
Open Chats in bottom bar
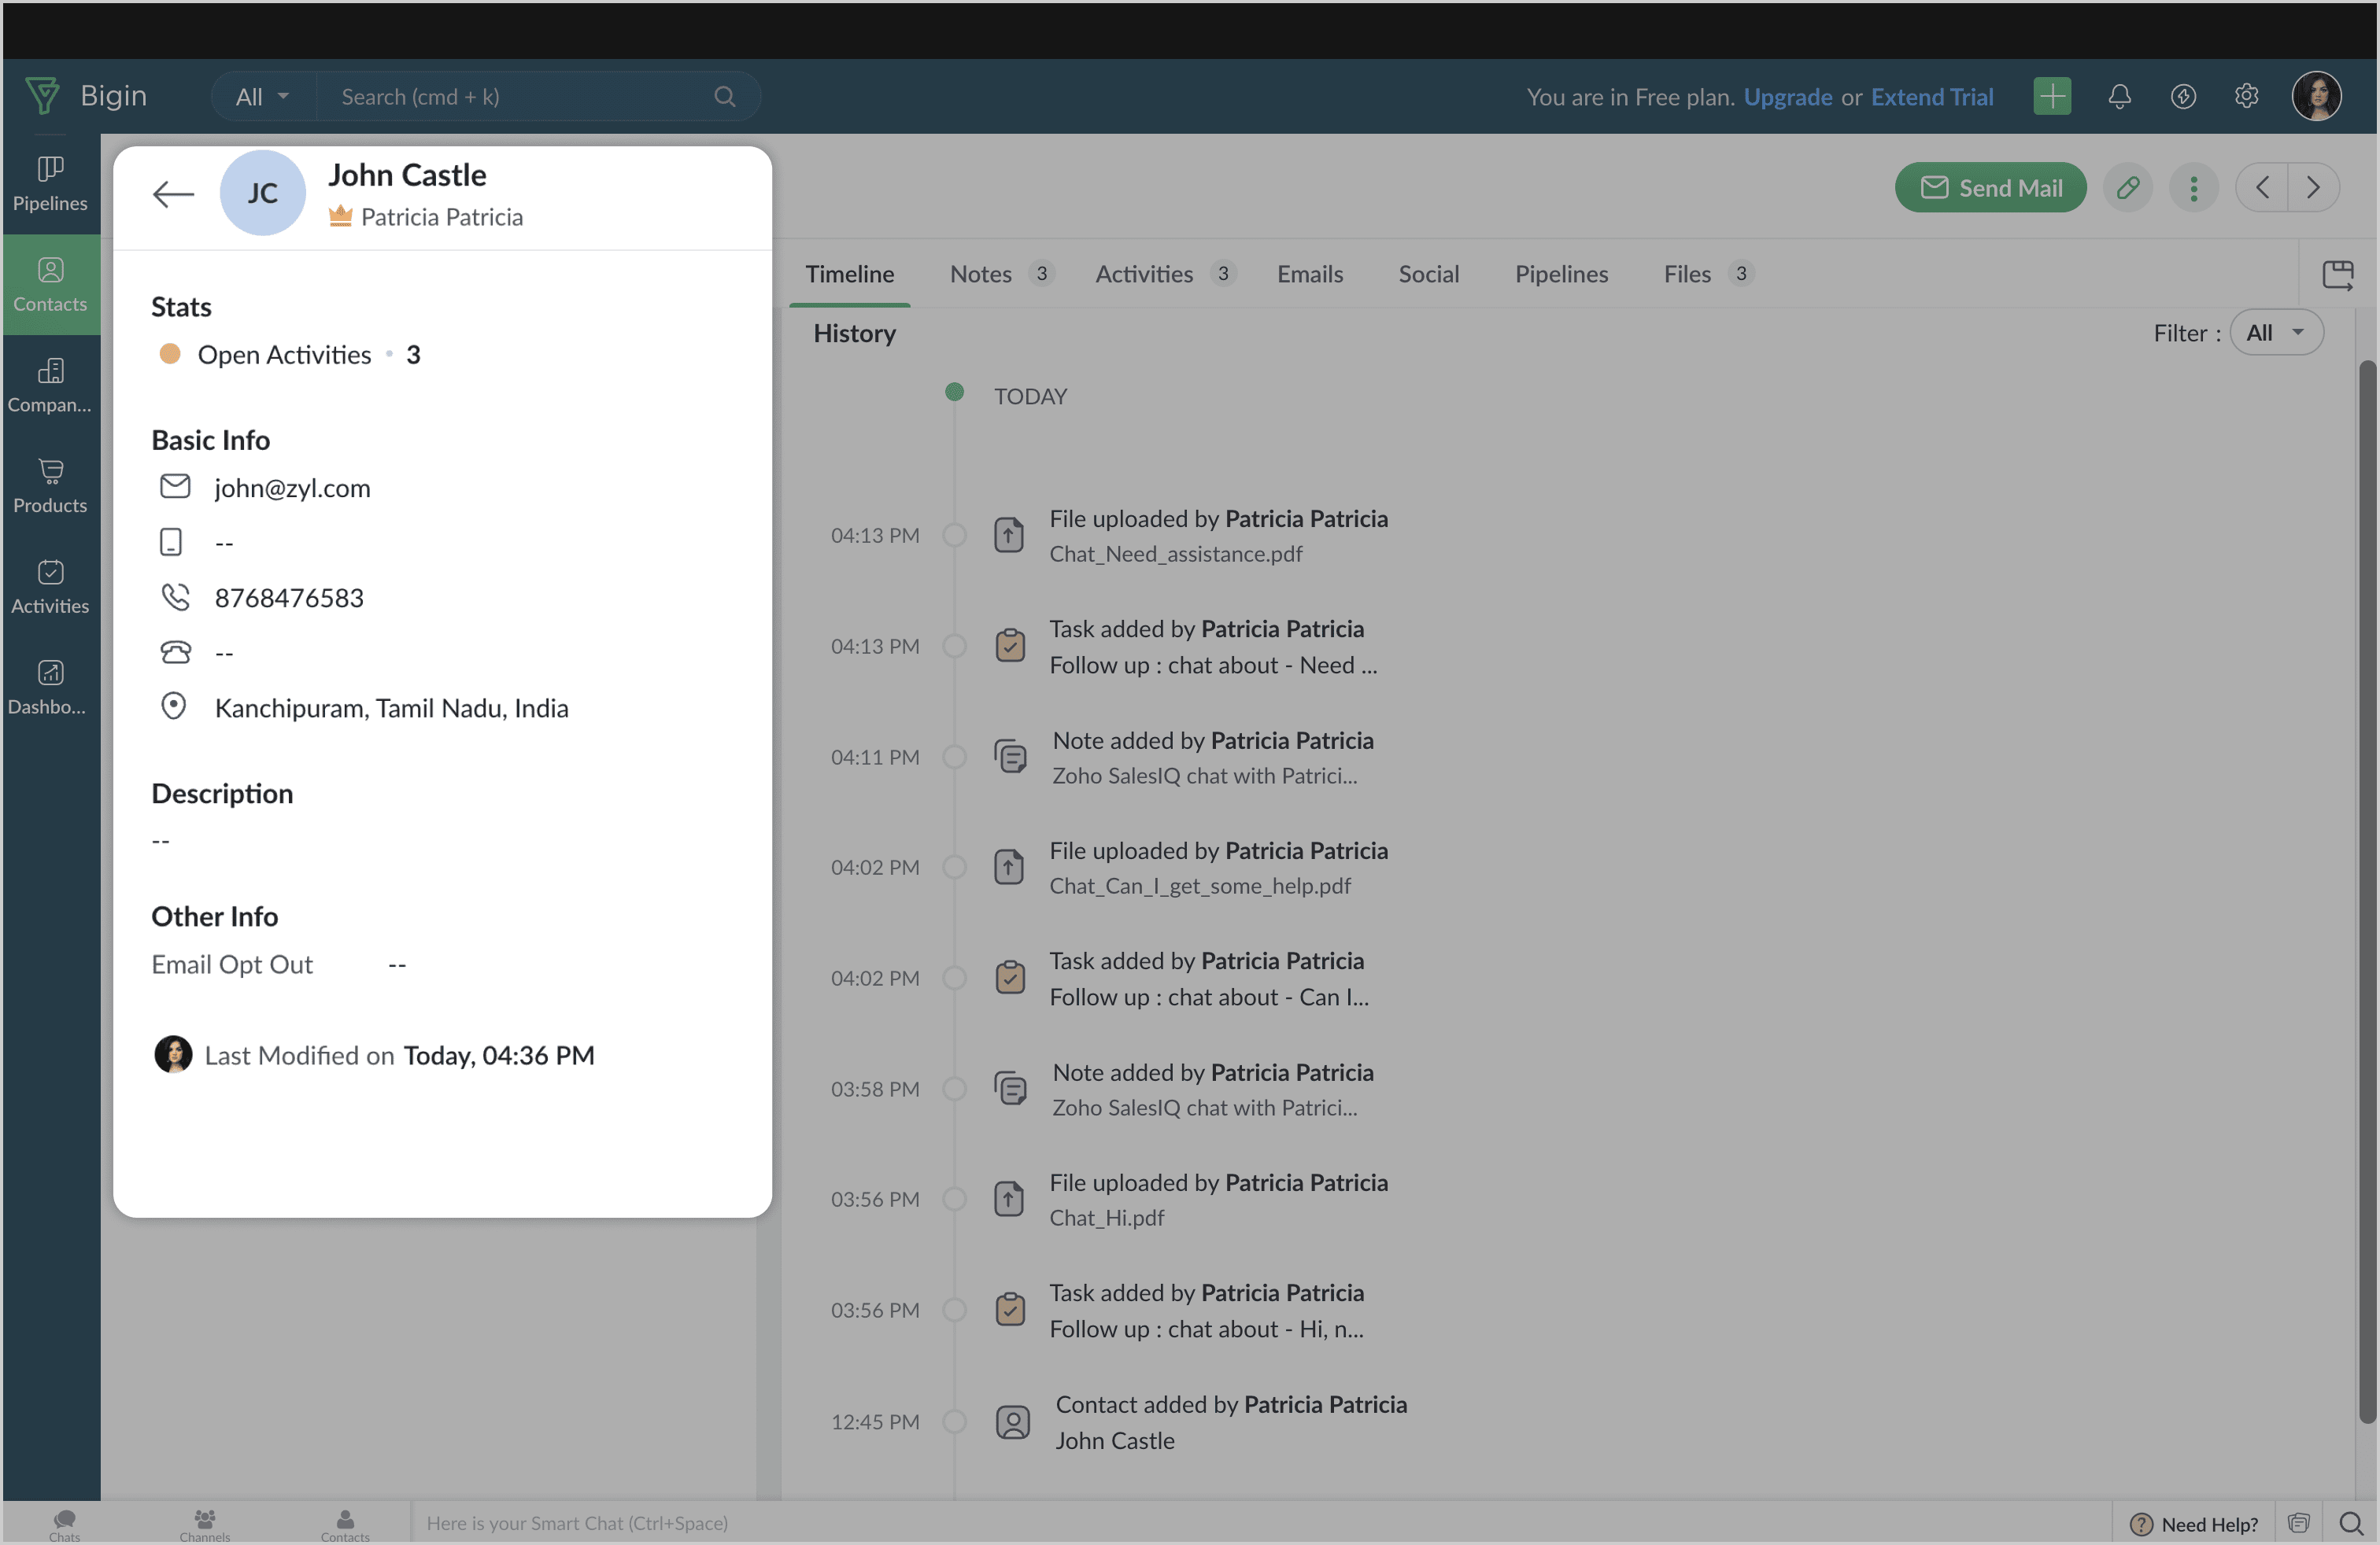click(x=64, y=1524)
